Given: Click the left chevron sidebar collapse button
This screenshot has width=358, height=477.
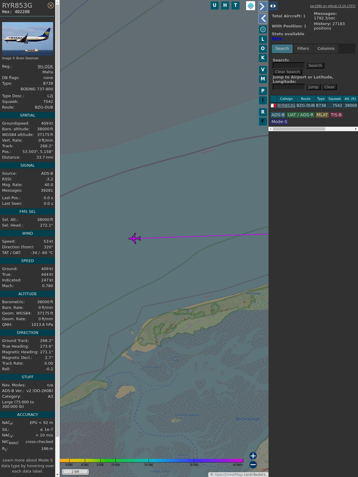Looking at the screenshot, I should 263,18.
